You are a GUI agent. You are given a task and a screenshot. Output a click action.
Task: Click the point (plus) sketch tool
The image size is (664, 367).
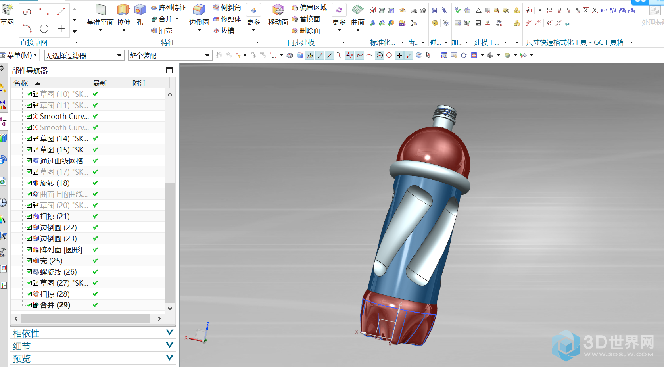click(x=61, y=29)
